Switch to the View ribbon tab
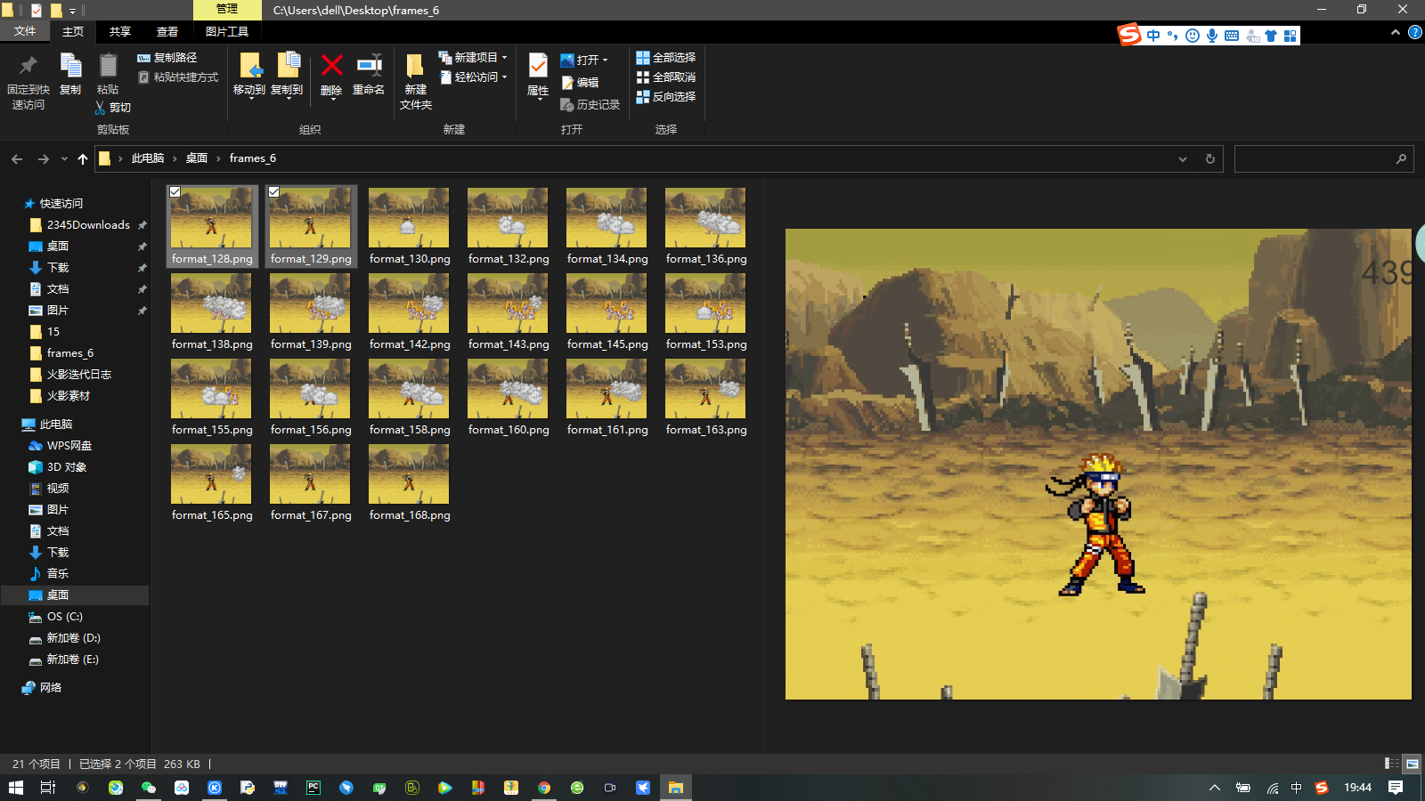Screen dimensions: 1425x801 [x=167, y=32]
